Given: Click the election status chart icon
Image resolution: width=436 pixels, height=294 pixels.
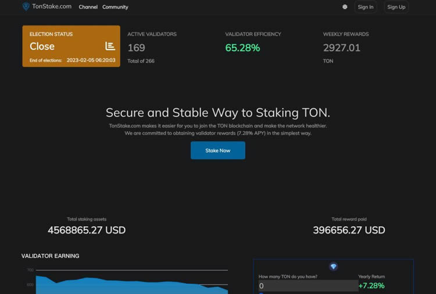Looking at the screenshot, I should (110, 46).
